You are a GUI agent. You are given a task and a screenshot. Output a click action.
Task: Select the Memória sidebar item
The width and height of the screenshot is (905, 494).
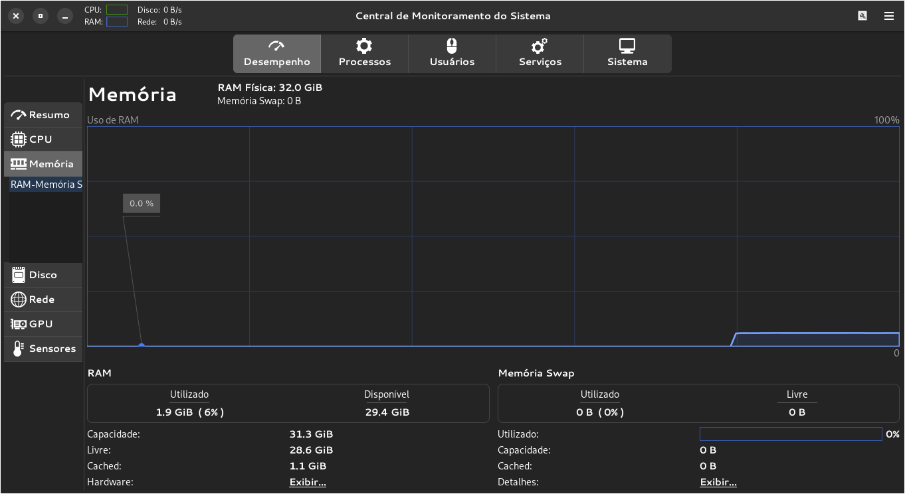click(x=43, y=164)
